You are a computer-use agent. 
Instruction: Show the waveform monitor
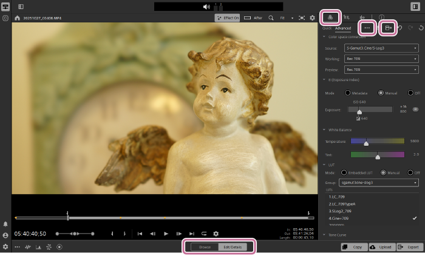(x=28, y=247)
